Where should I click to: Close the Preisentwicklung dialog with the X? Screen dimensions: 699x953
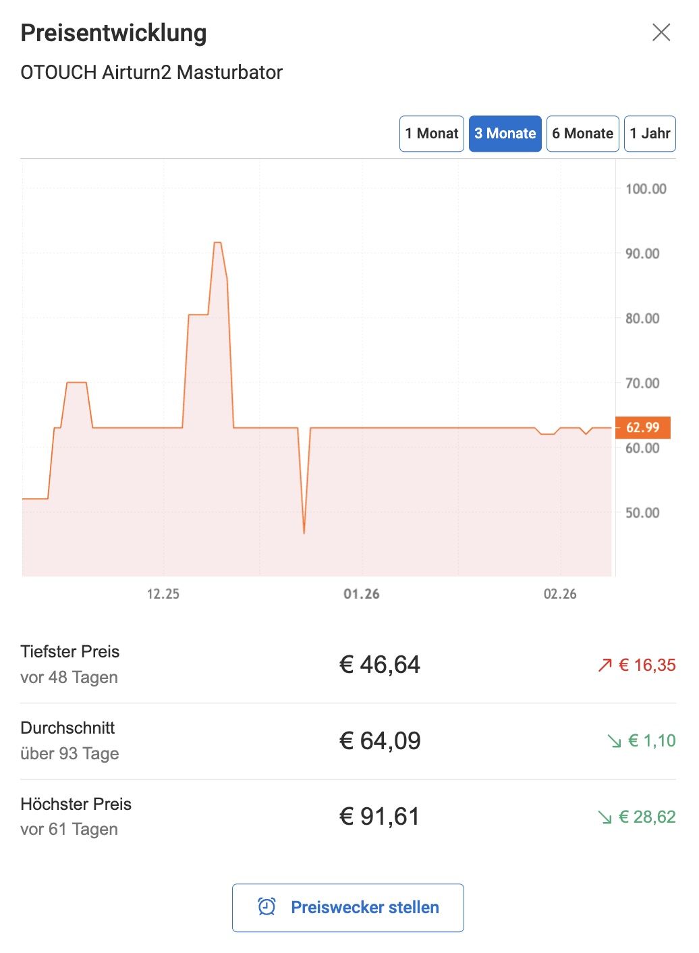coord(661,32)
